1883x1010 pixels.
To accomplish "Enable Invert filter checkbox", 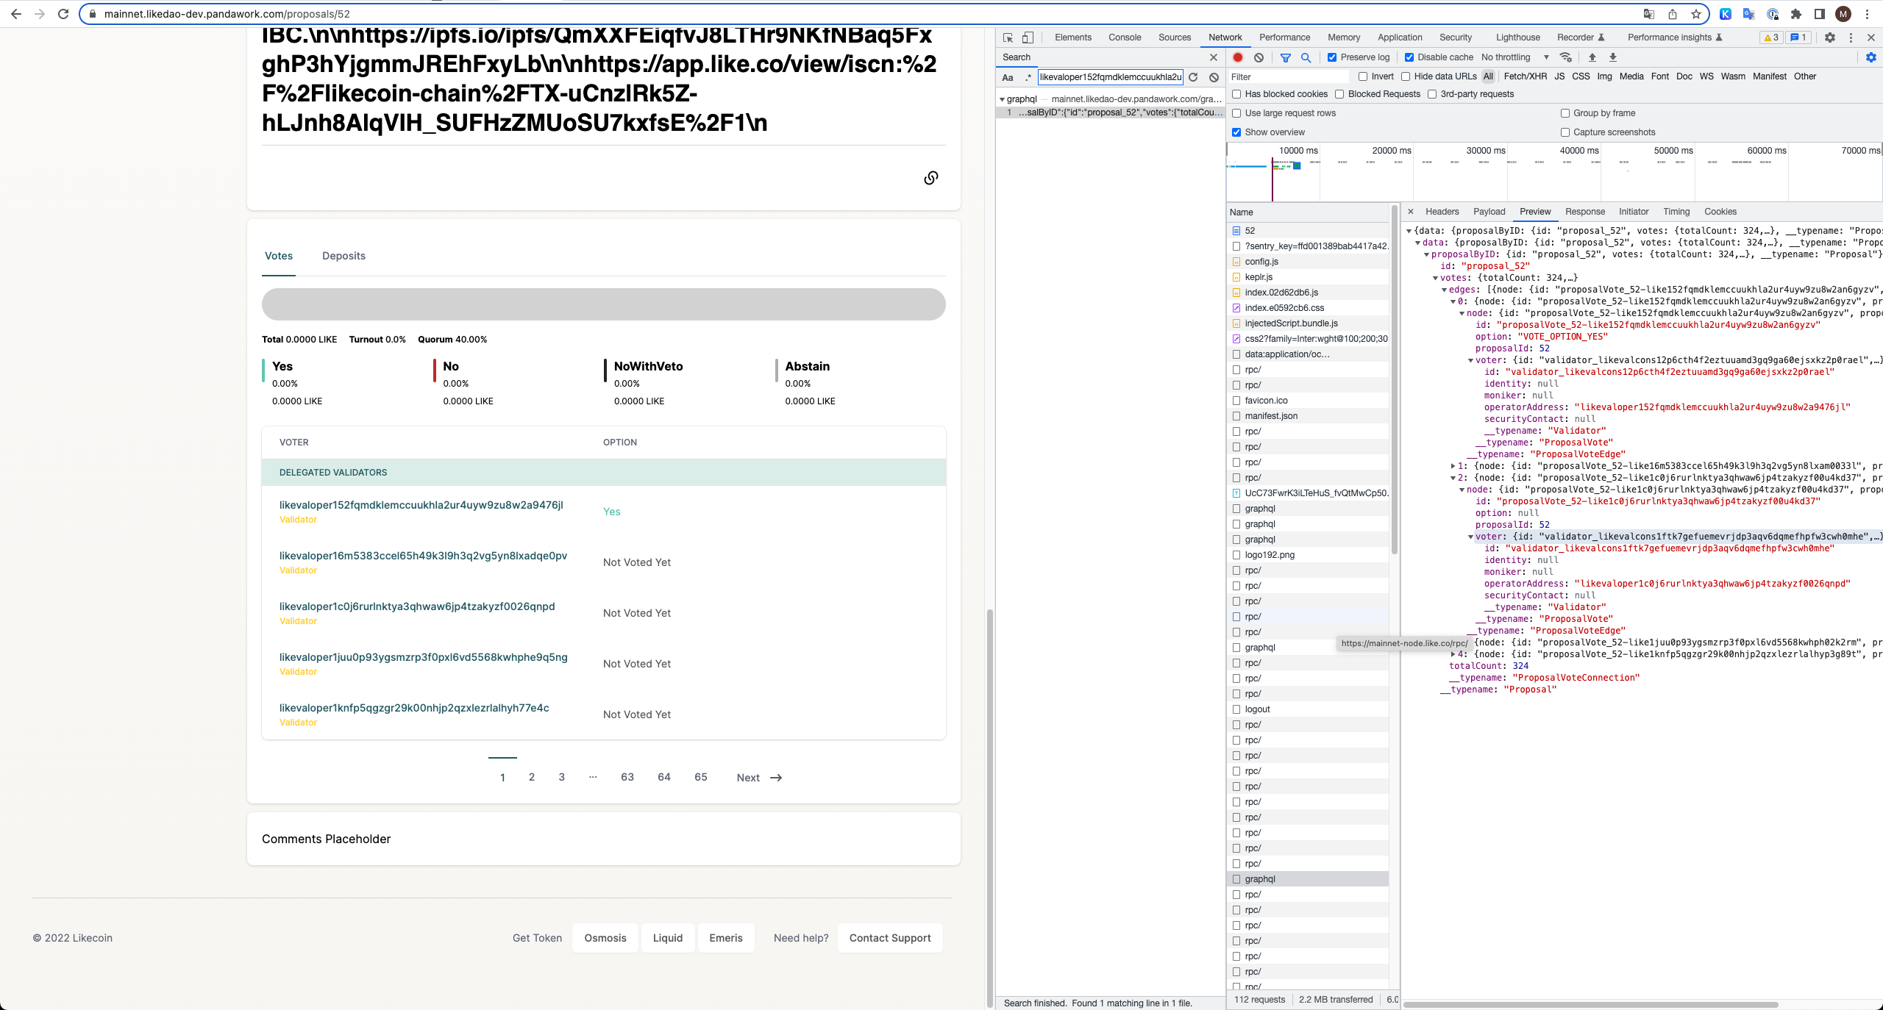I will [x=1362, y=76].
